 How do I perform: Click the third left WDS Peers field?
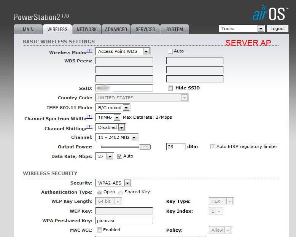[124, 79]
